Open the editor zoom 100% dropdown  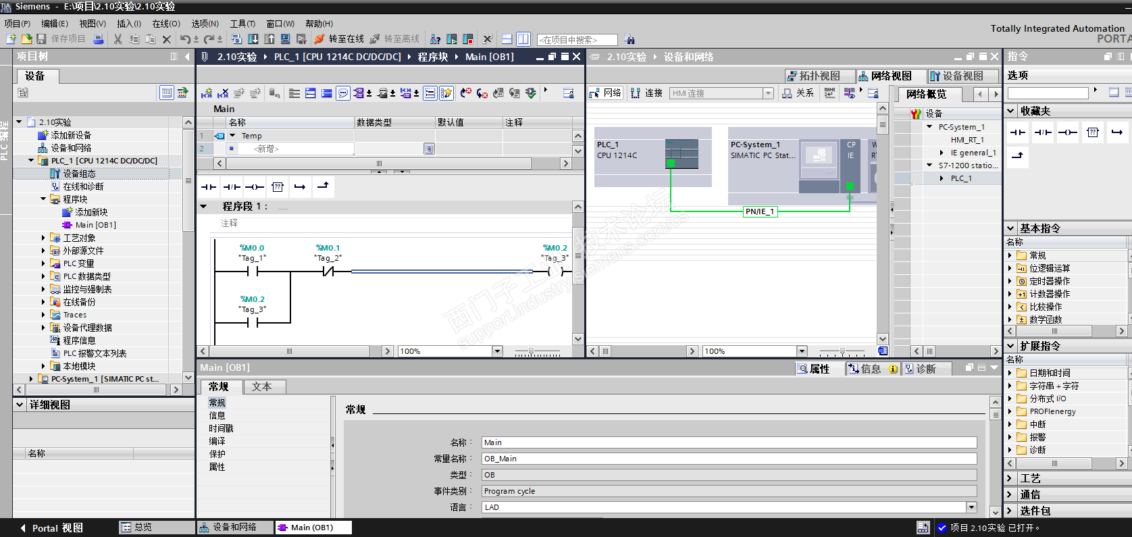coord(498,351)
